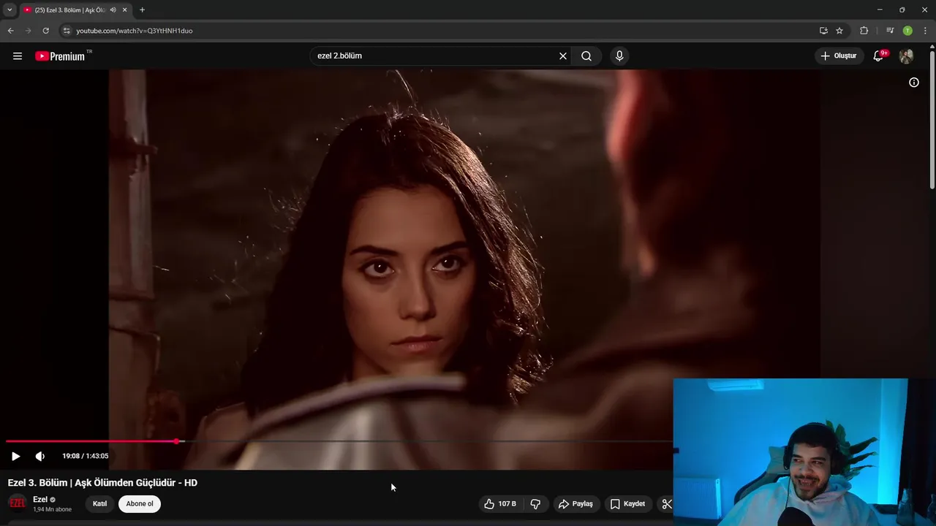Select the youtube.com URL address bar
Viewport: 936px width, 526px height.
(x=135, y=31)
